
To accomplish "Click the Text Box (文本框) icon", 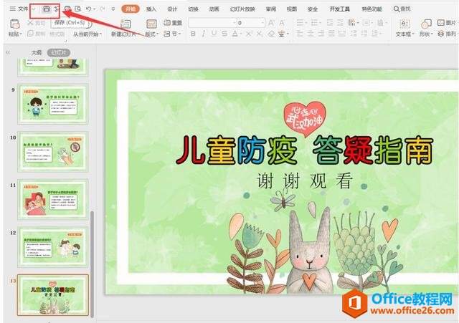I will tap(404, 24).
